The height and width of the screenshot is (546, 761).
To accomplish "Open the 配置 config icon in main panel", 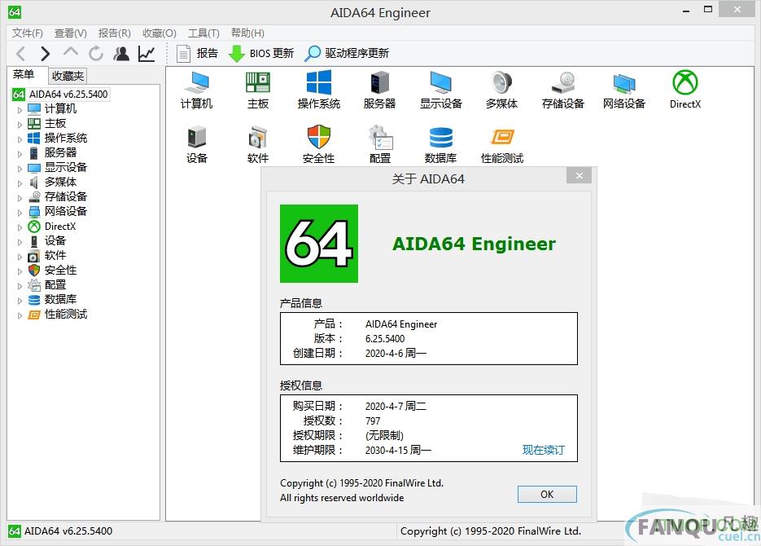I will pos(379,144).
